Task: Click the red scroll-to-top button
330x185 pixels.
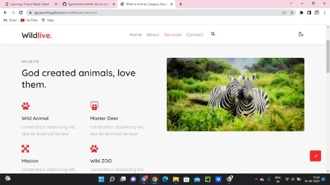Action: (315, 156)
